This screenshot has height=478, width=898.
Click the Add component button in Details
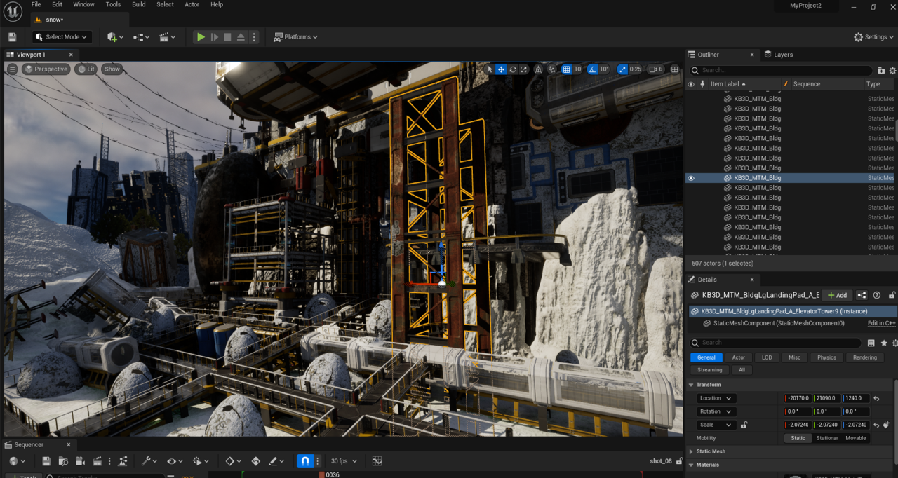pyautogui.click(x=838, y=295)
